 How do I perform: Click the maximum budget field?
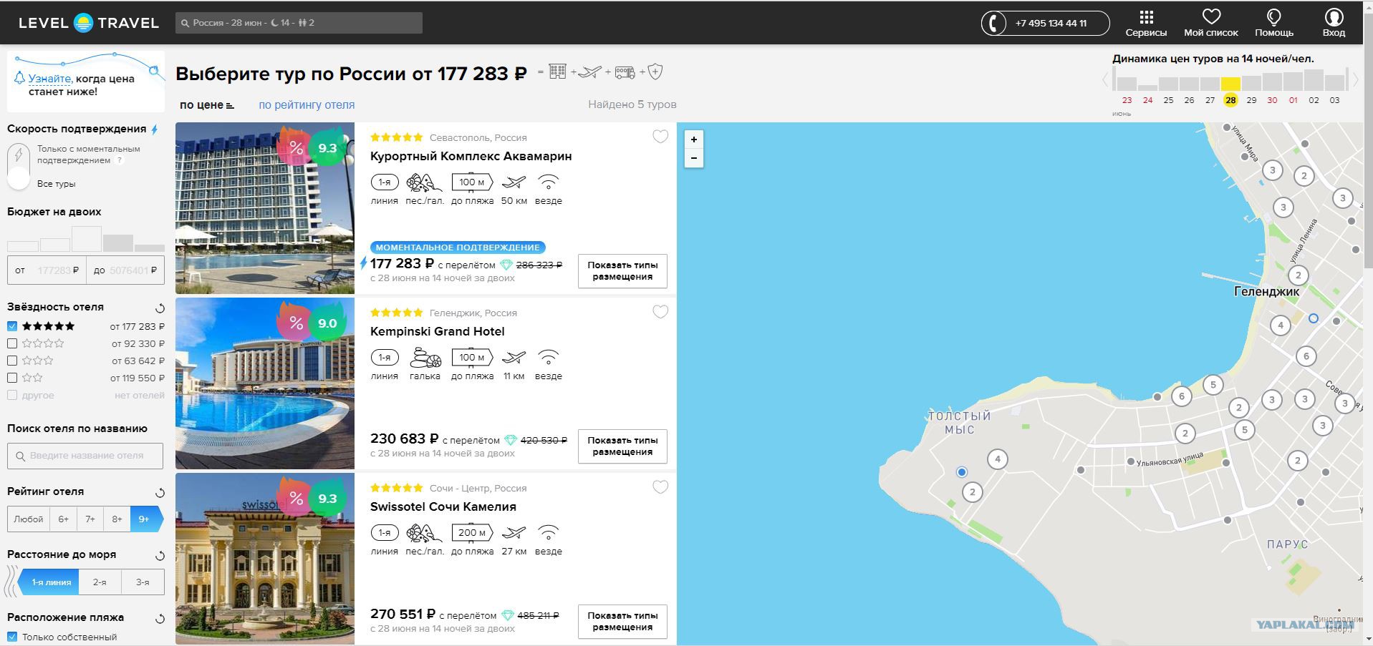tap(125, 270)
